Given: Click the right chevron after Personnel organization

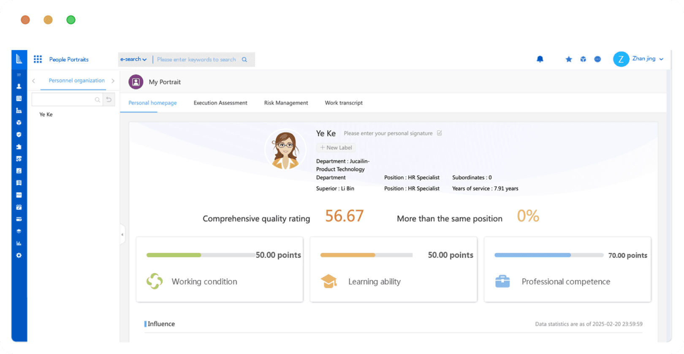Looking at the screenshot, I should click(x=113, y=81).
